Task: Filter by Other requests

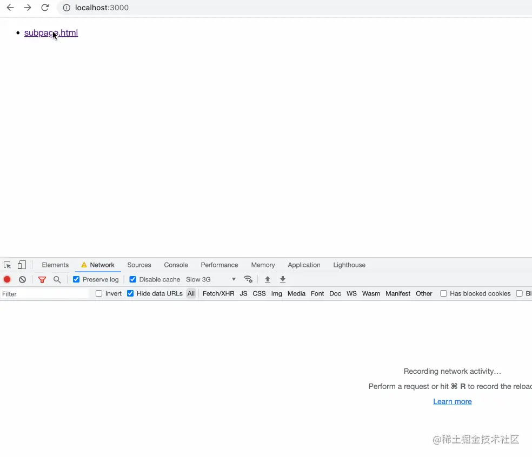Action: coord(424,293)
